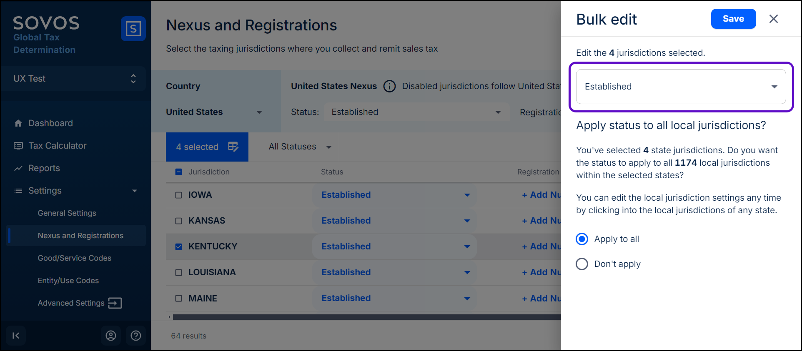Click the United States Nexus info icon
This screenshot has width=802, height=351.
(x=389, y=86)
